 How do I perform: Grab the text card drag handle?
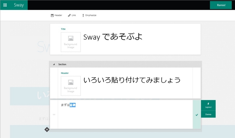pos(54,115)
